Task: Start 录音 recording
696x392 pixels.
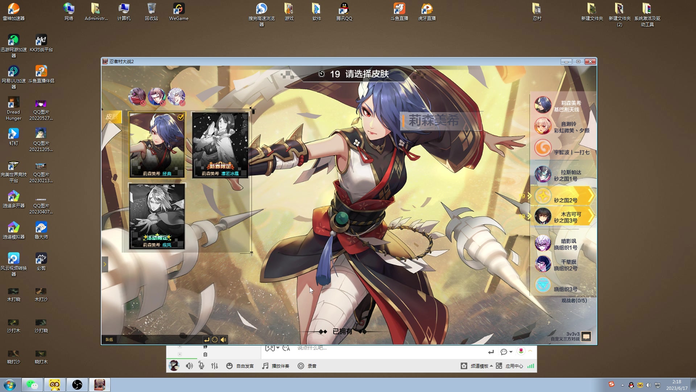Action: (x=307, y=366)
